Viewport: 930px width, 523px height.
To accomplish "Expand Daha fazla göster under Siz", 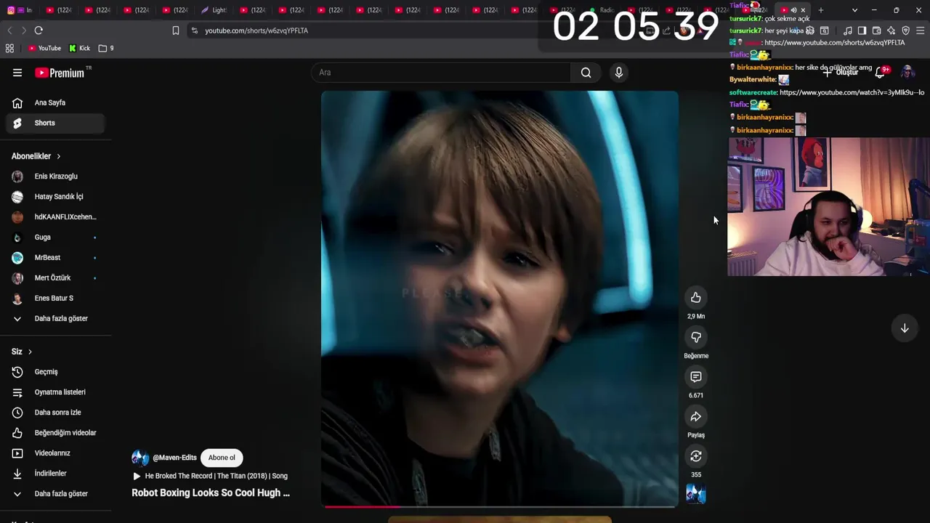I will point(55,494).
